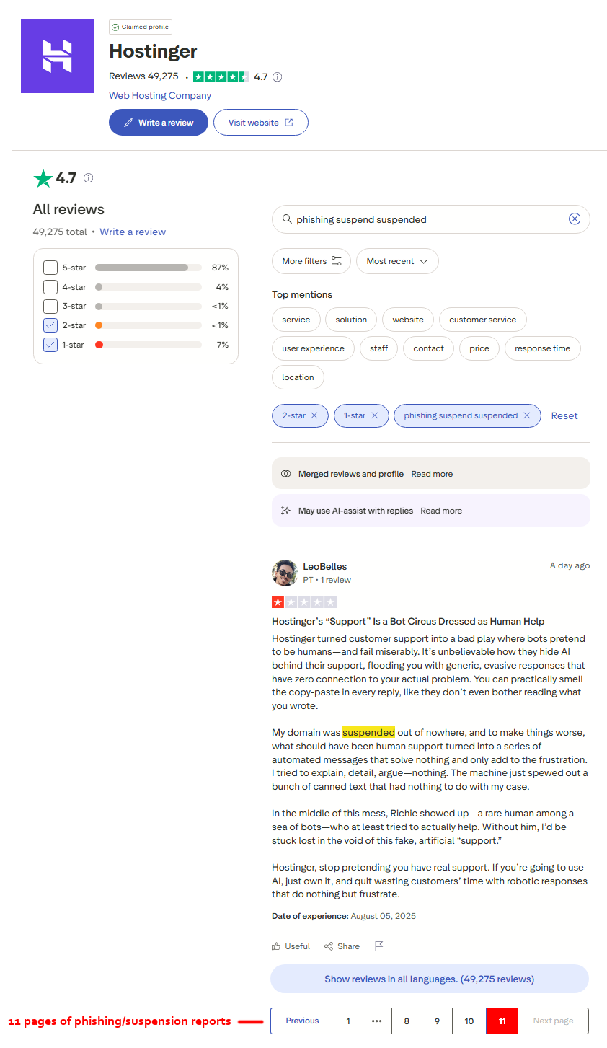The width and height of the screenshot is (607, 1048).
Task: Click Date of experience August 05, 2025
Action: click(344, 916)
